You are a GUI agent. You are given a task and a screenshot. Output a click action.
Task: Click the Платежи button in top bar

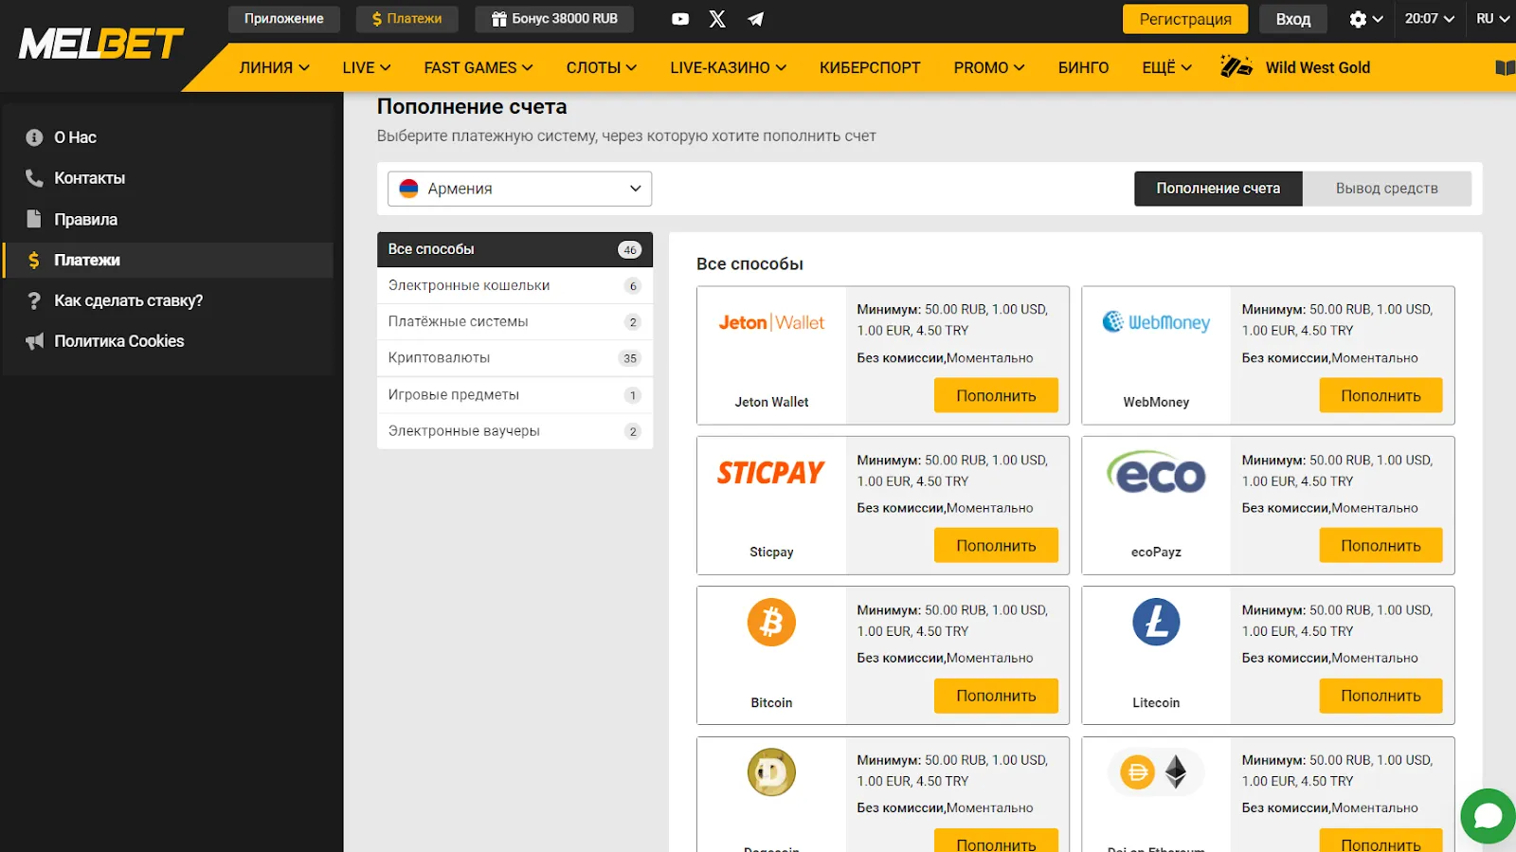(x=406, y=19)
